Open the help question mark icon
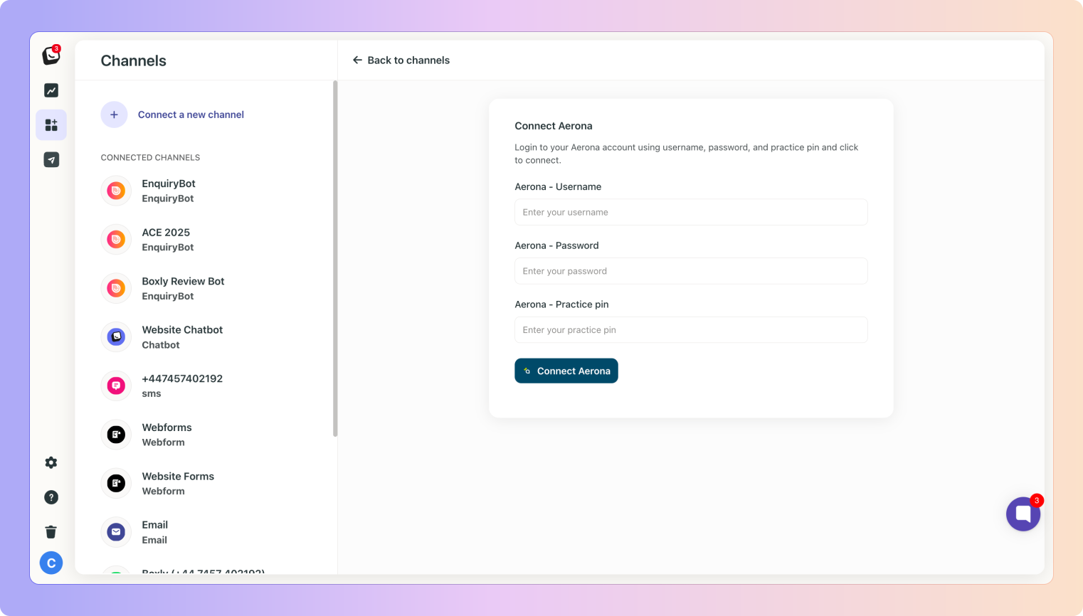This screenshot has width=1083, height=616. click(51, 497)
